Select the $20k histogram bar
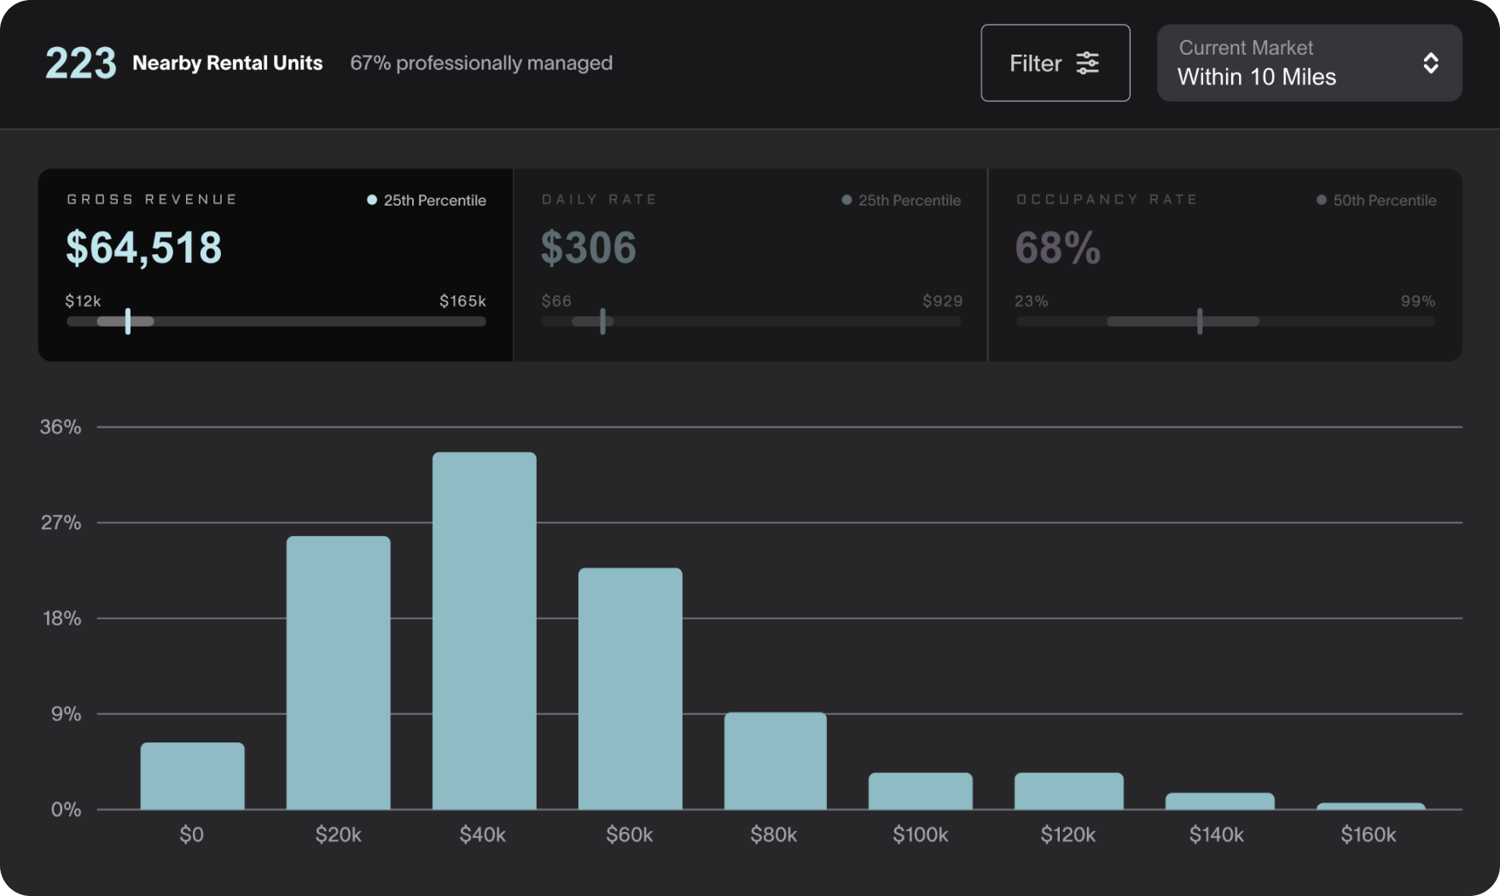Screen dimensions: 1500x896 [338, 672]
